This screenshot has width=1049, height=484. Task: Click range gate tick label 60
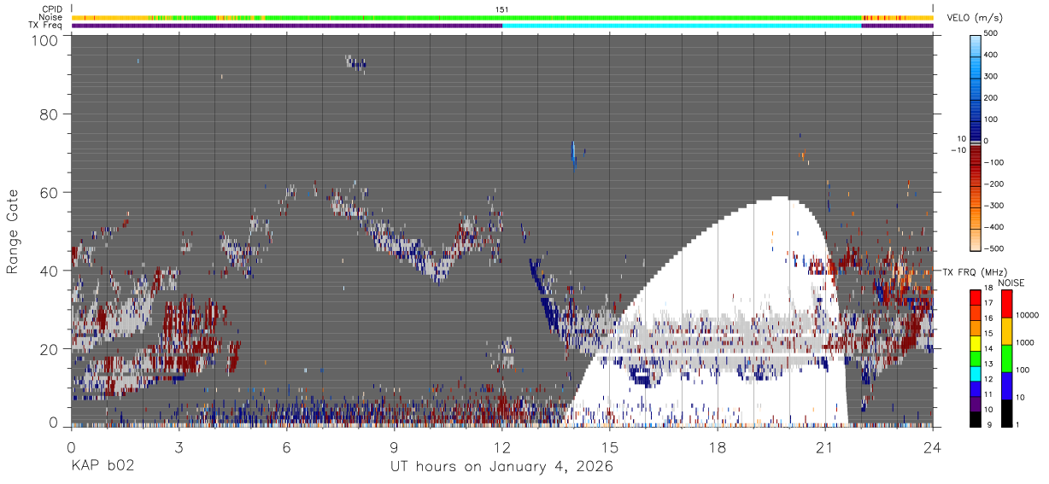pyautogui.click(x=50, y=192)
